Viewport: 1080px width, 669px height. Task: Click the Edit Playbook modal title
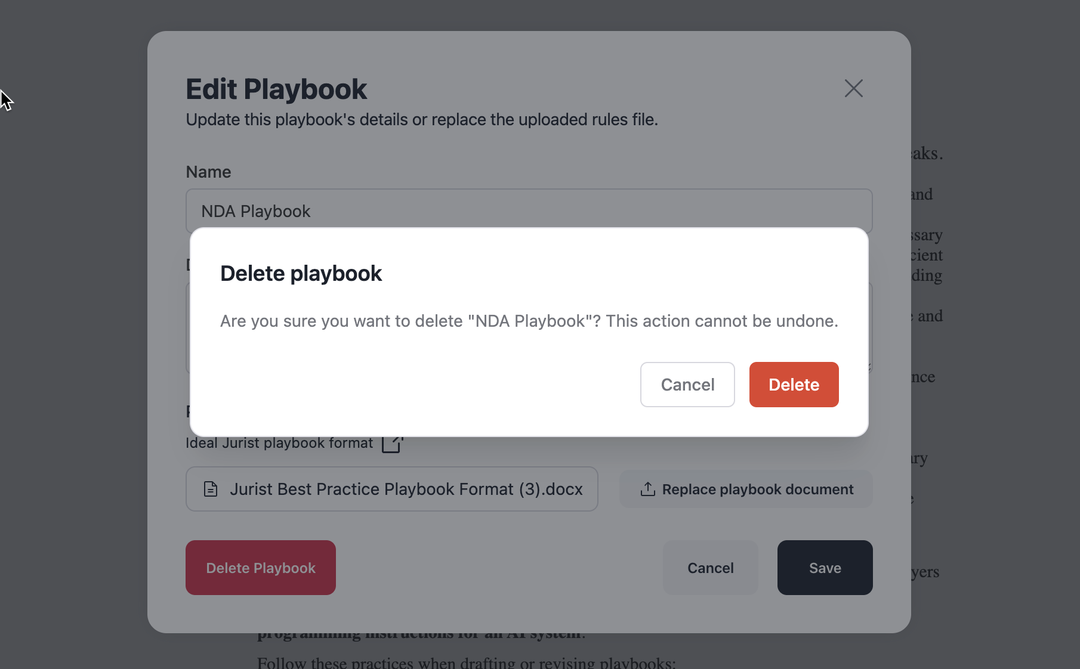(x=276, y=89)
